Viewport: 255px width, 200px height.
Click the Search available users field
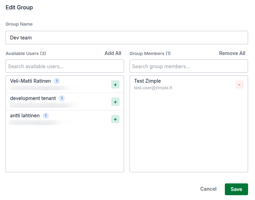click(x=65, y=66)
